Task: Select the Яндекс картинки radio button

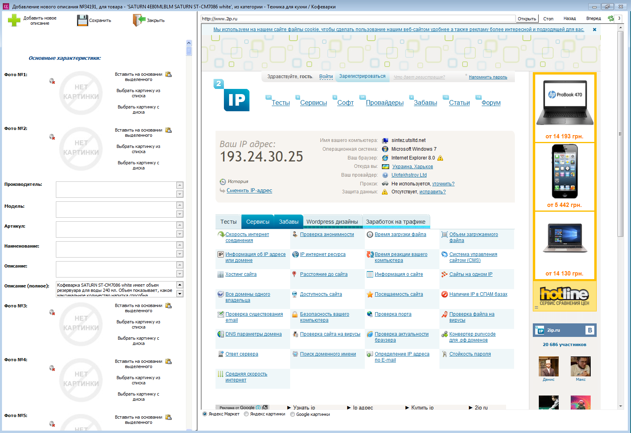Action: pyautogui.click(x=246, y=414)
